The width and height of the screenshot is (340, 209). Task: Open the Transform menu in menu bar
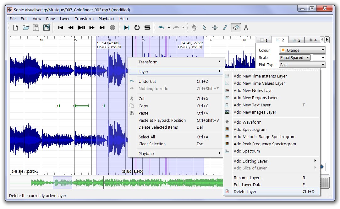tap(84, 19)
